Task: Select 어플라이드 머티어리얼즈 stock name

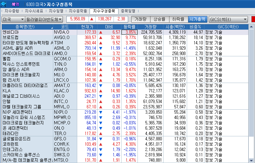Action: (x=25, y=85)
